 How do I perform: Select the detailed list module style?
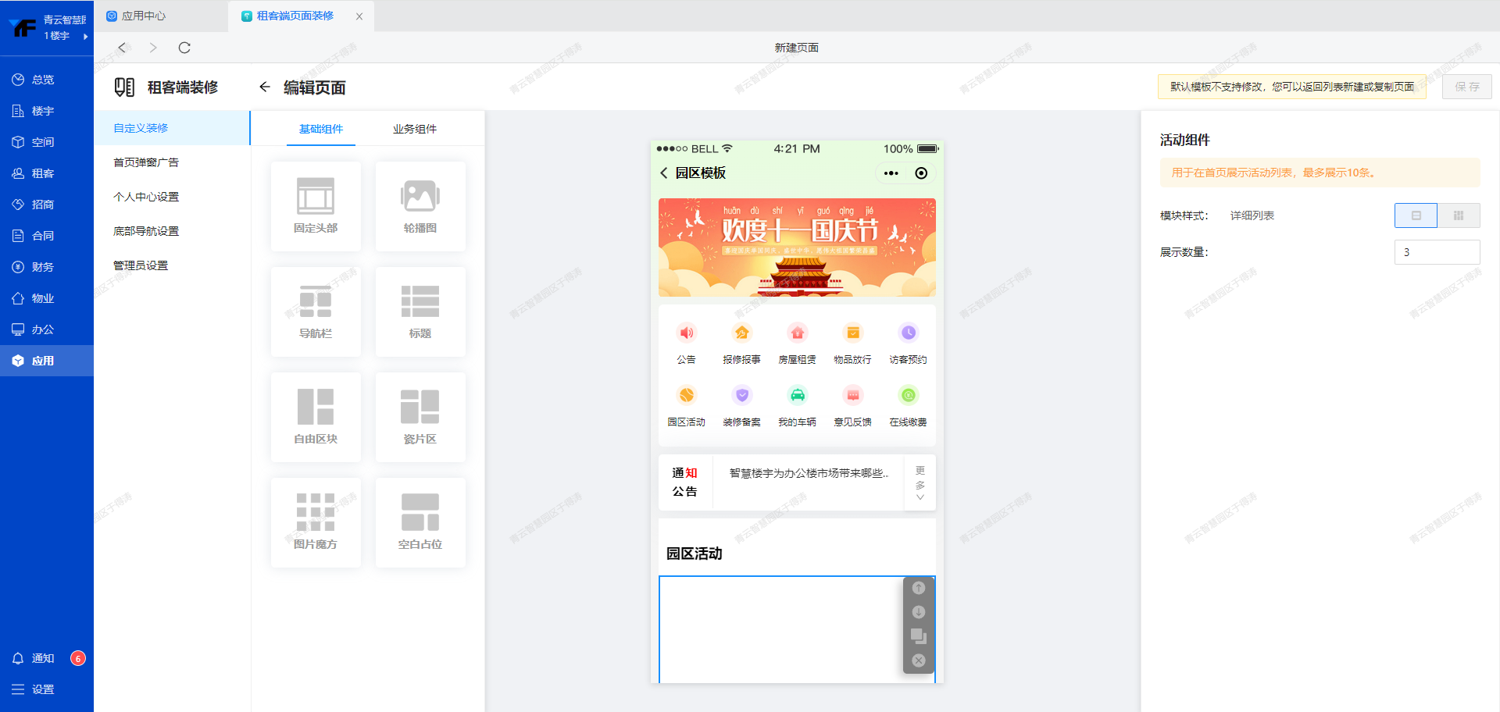(1416, 215)
